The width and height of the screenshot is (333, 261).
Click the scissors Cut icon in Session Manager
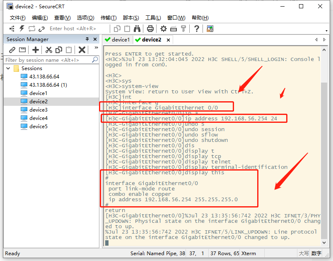(x=48, y=49)
